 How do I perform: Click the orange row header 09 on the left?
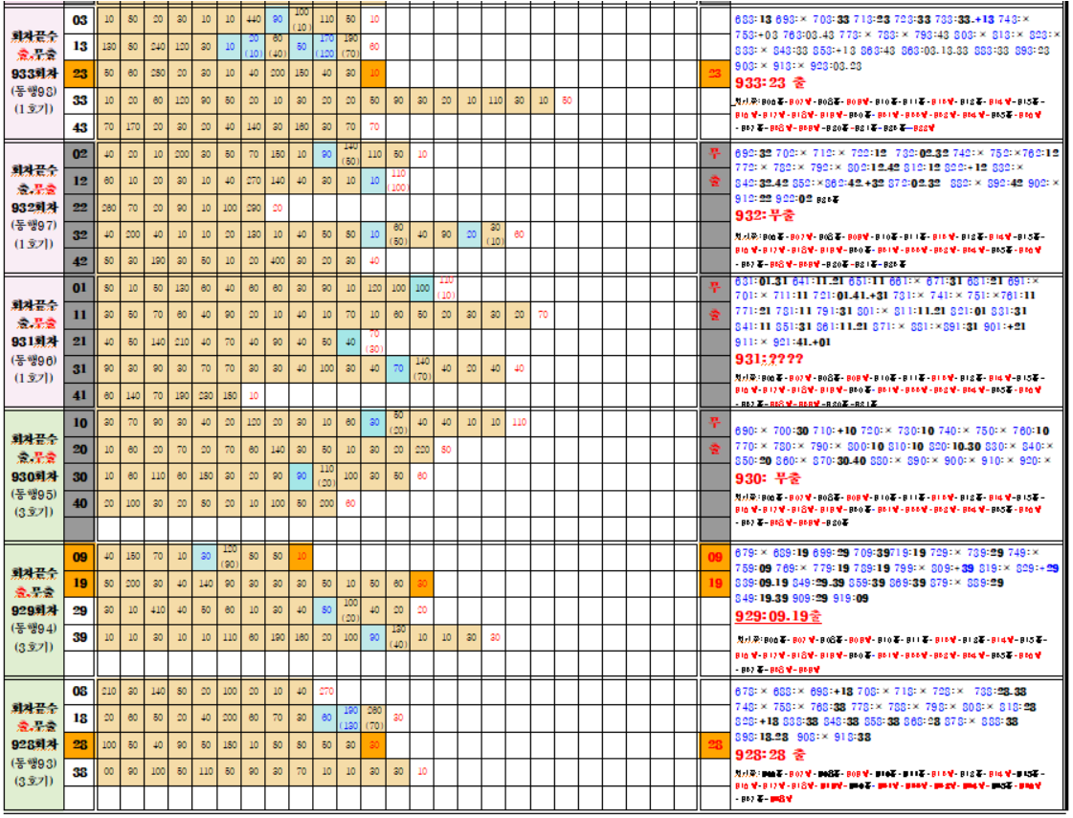tap(79, 556)
